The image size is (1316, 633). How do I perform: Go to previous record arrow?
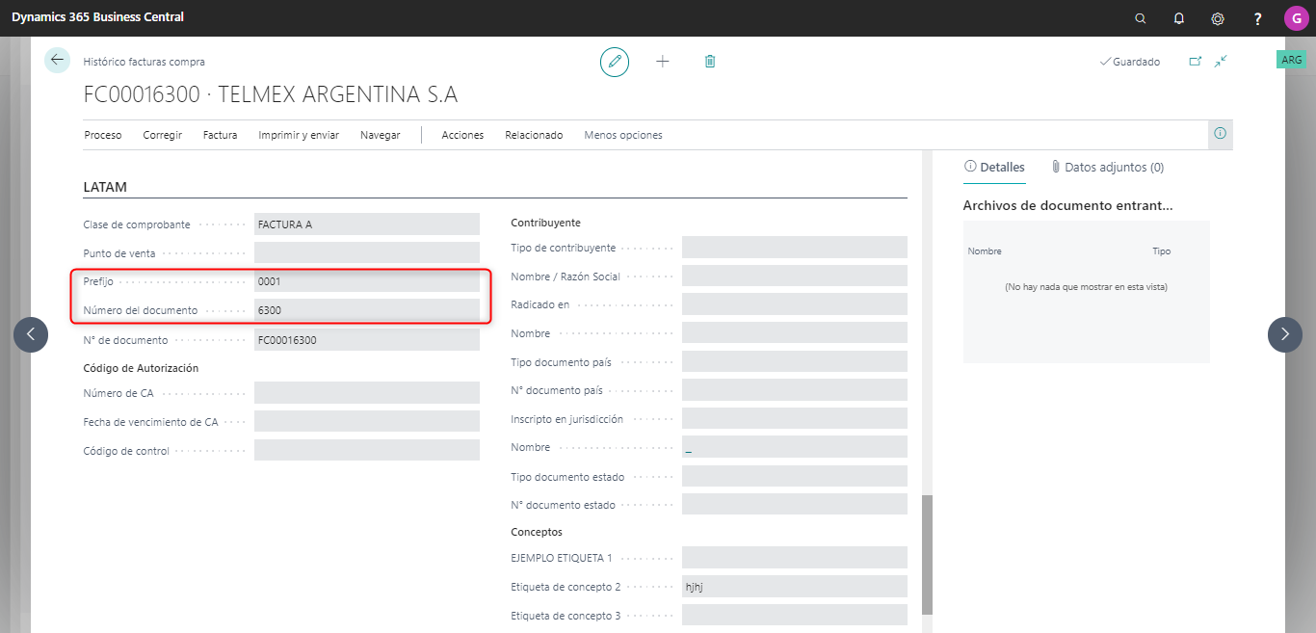click(x=31, y=334)
